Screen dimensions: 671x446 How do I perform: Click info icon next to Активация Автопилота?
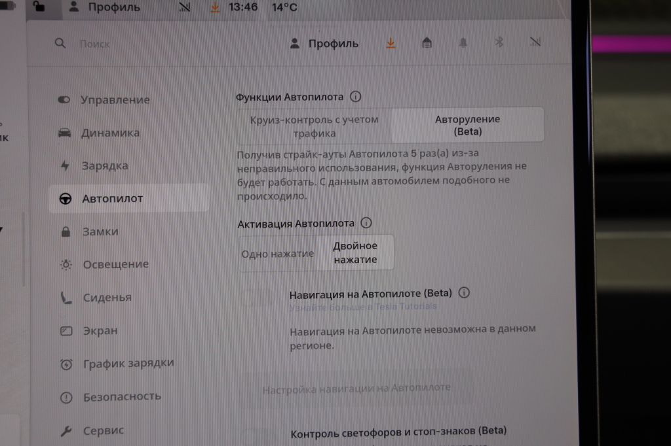(x=366, y=223)
